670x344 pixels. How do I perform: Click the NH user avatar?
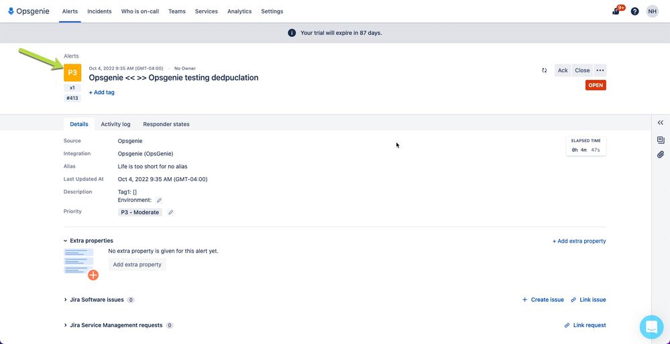click(x=653, y=11)
